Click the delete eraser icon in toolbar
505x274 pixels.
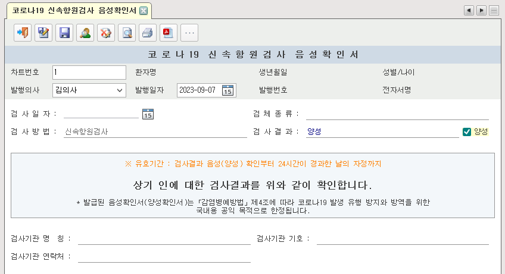pyautogui.click(x=106, y=33)
